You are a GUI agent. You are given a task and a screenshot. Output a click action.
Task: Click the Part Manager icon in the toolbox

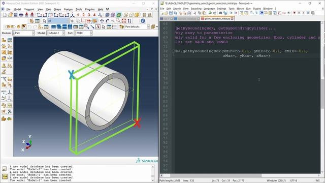(10, 40)
